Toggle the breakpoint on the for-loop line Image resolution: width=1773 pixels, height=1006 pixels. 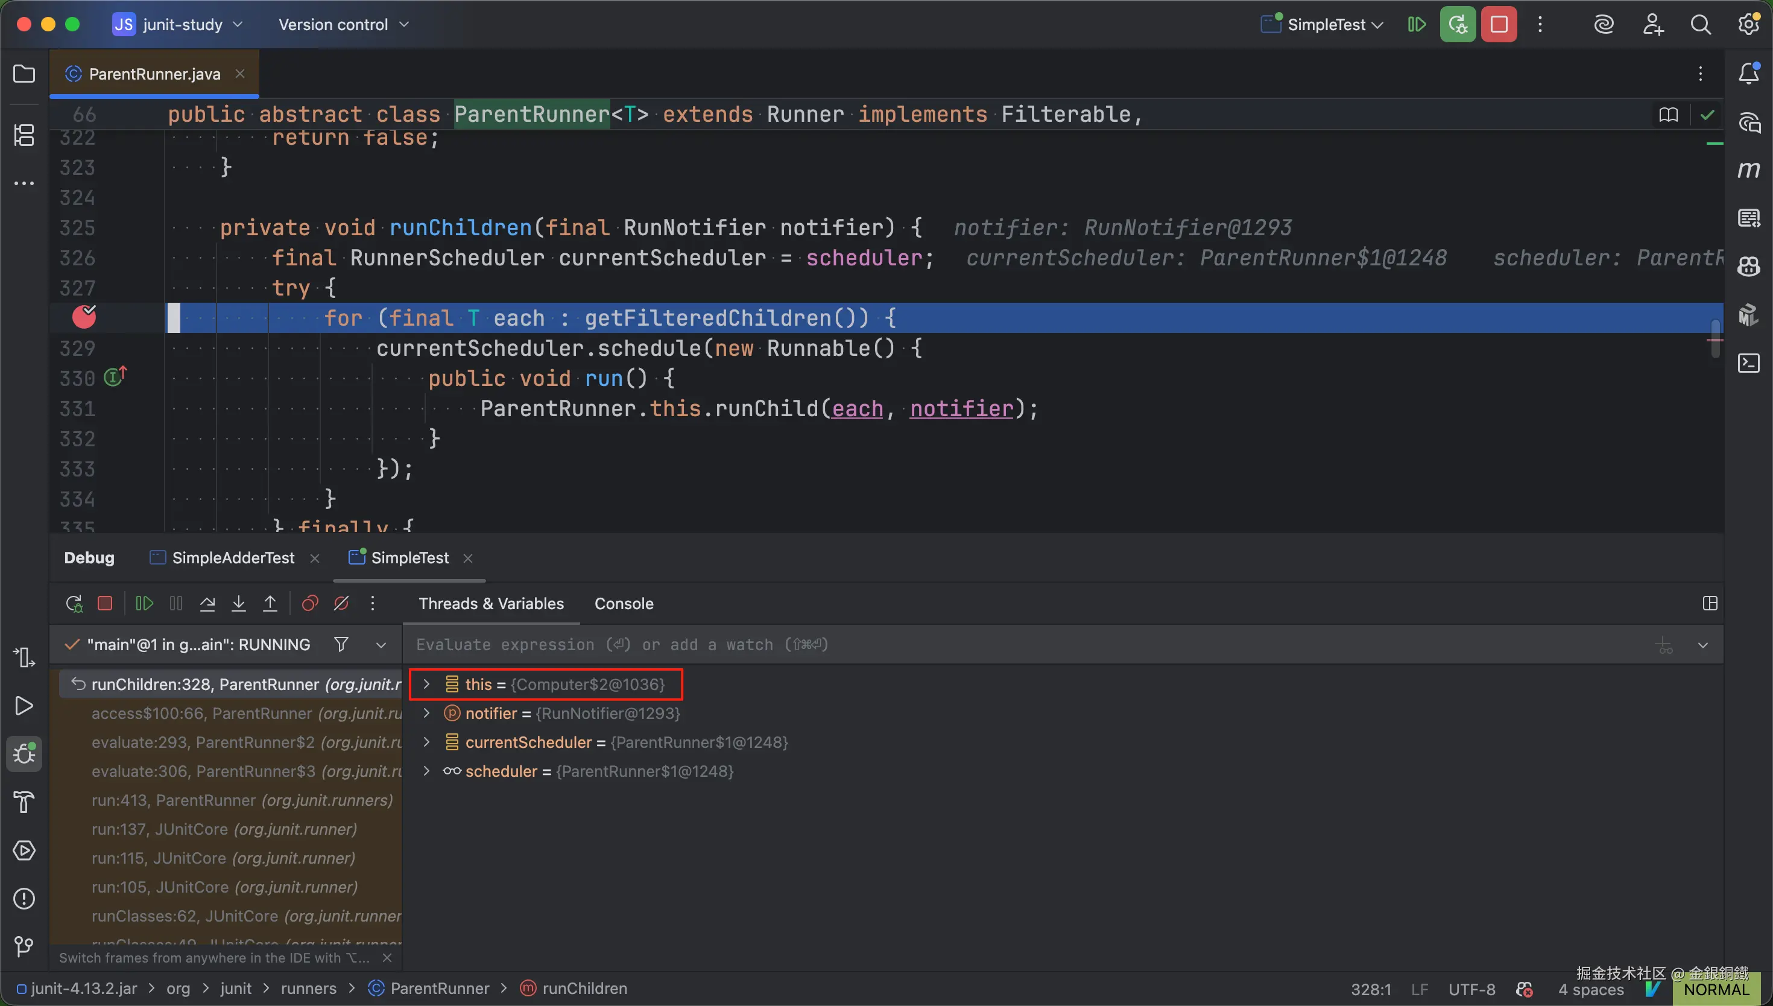point(84,317)
